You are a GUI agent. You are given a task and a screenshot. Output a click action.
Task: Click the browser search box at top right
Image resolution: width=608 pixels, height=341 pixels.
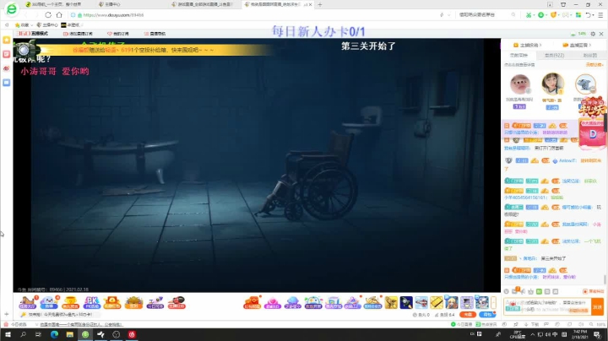pos(487,14)
